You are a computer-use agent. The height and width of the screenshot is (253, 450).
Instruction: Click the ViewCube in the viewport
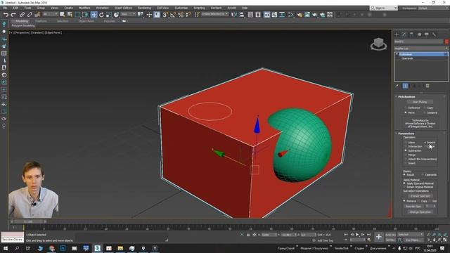coord(378,44)
